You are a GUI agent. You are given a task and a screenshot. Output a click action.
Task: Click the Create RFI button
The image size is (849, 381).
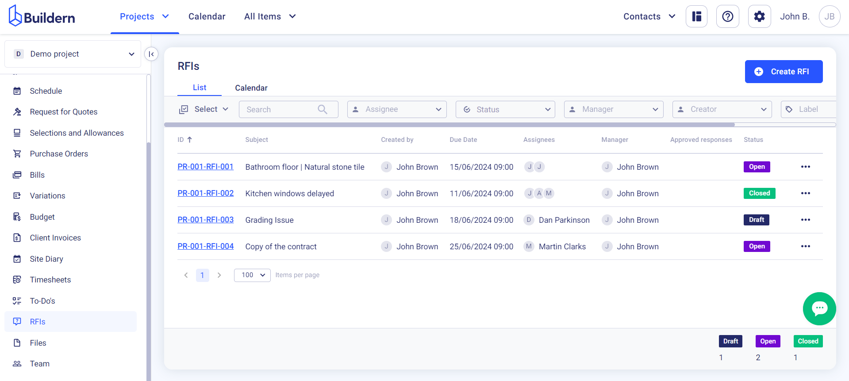(783, 72)
